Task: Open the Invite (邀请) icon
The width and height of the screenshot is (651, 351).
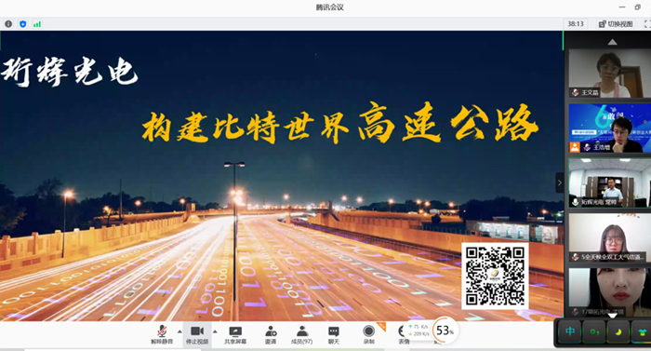Action: tap(271, 335)
